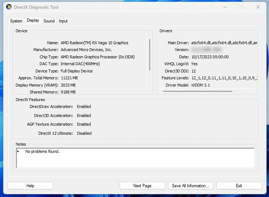Select the Display tab
The width and height of the screenshot is (269, 197).
(33, 20)
